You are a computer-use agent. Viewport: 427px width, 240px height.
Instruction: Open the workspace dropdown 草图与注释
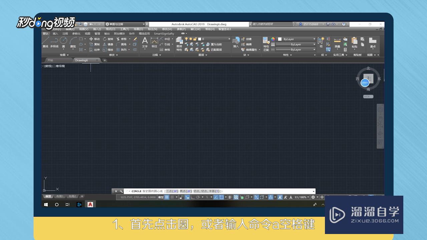coord(125,24)
